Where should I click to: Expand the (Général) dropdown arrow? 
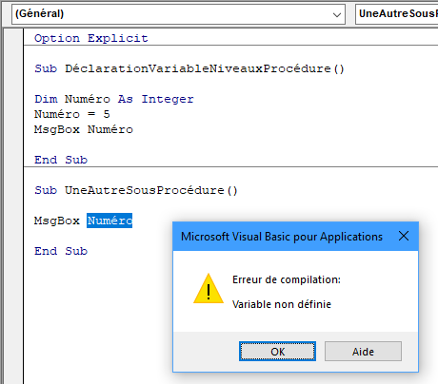337,14
